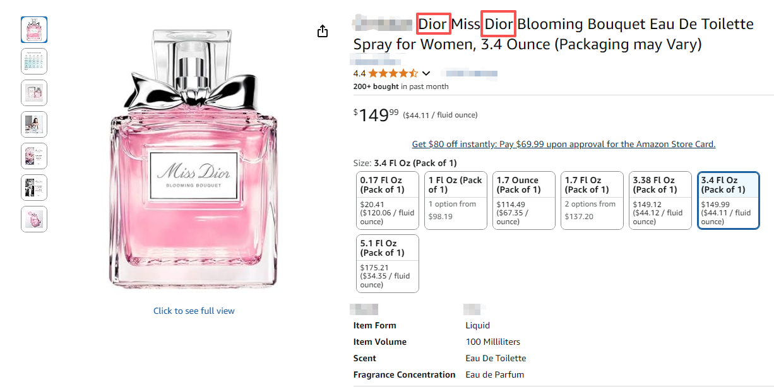Select the third thumbnail showing the box
The image size is (774, 389).
click(34, 93)
